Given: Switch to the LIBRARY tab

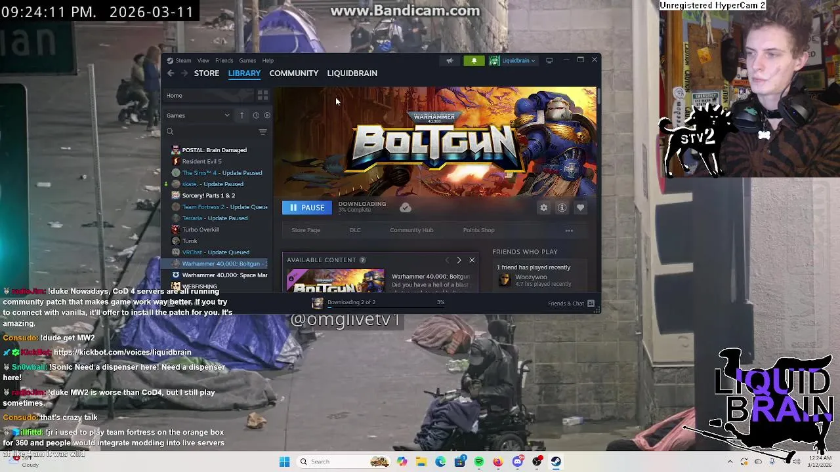Looking at the screenshot, I should click(244, 73).
